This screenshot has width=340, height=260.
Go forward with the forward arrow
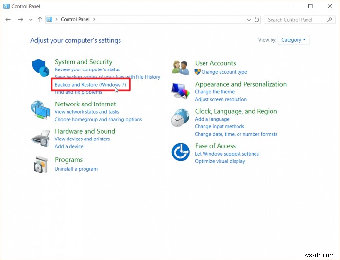[20, 20]
